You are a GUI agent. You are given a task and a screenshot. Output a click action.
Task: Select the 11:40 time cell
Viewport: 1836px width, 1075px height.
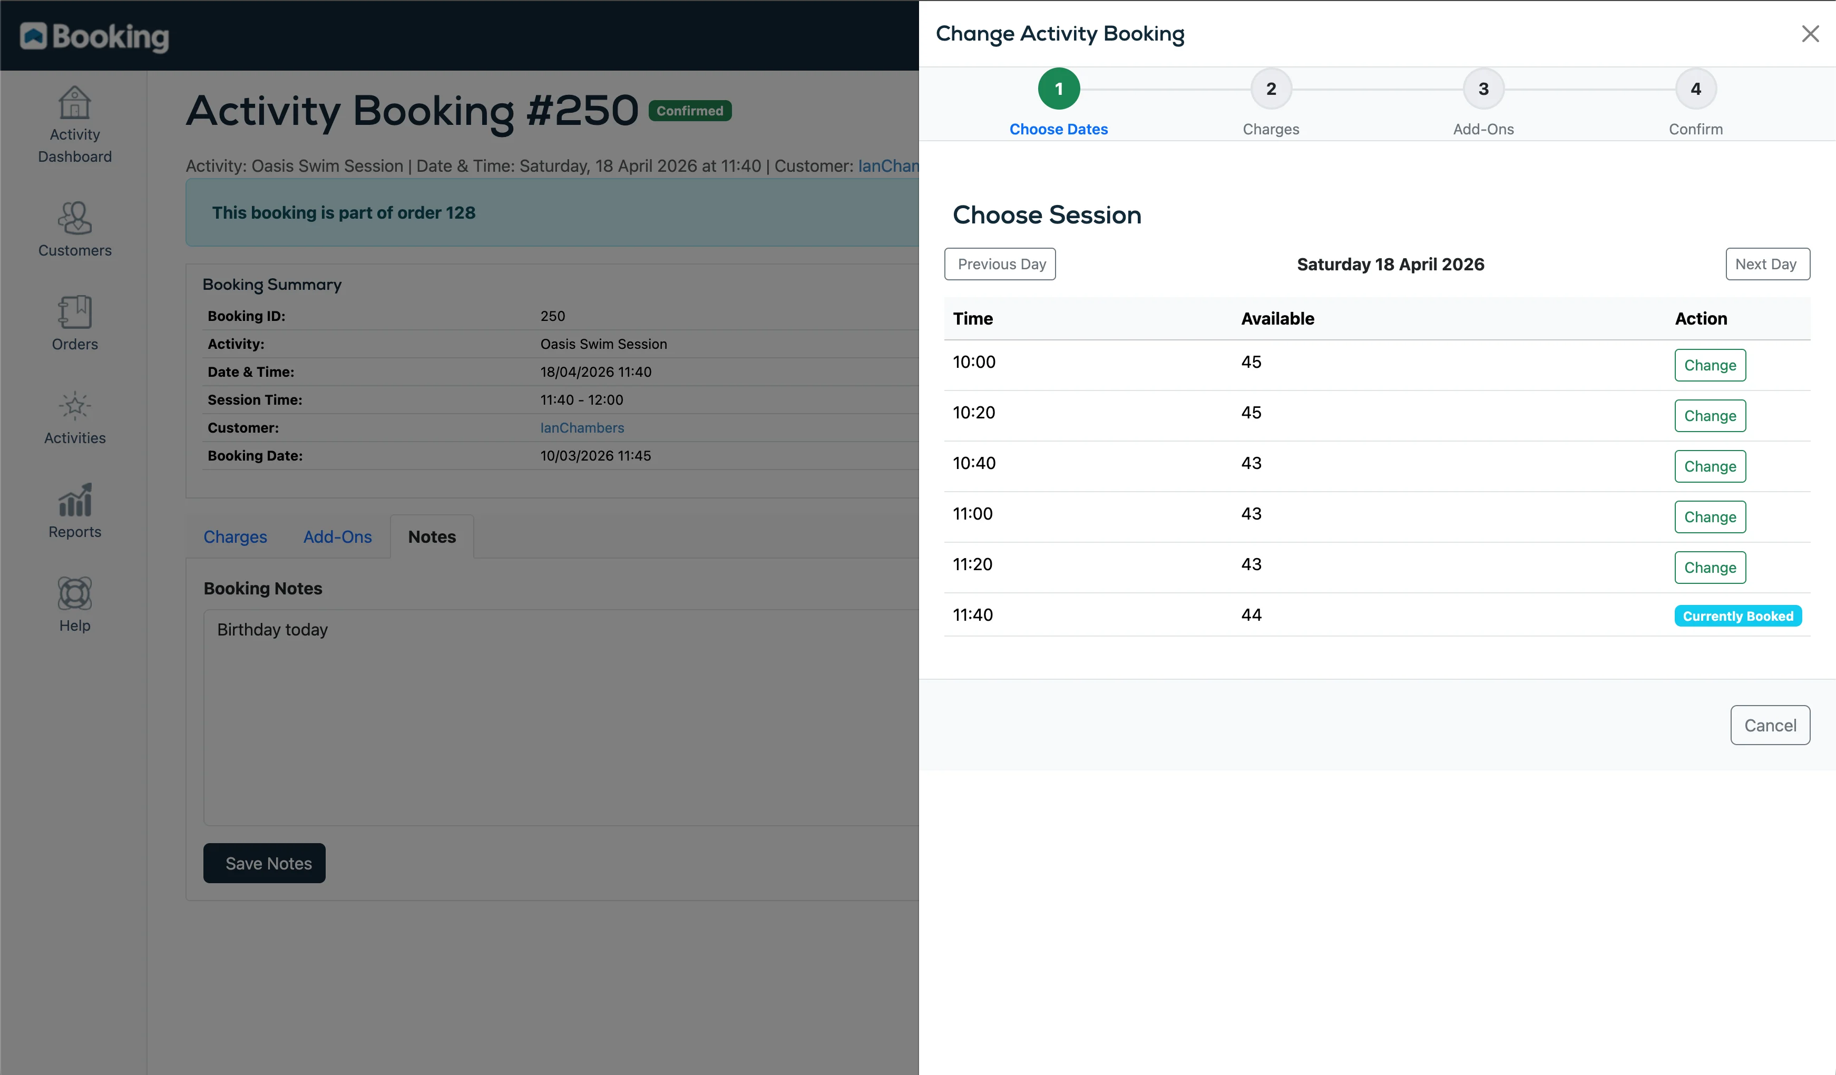tap(973, 615)
